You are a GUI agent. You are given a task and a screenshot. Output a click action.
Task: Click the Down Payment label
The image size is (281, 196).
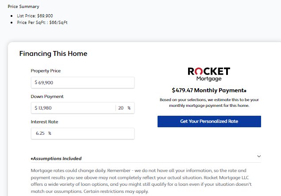pos(47,96)
